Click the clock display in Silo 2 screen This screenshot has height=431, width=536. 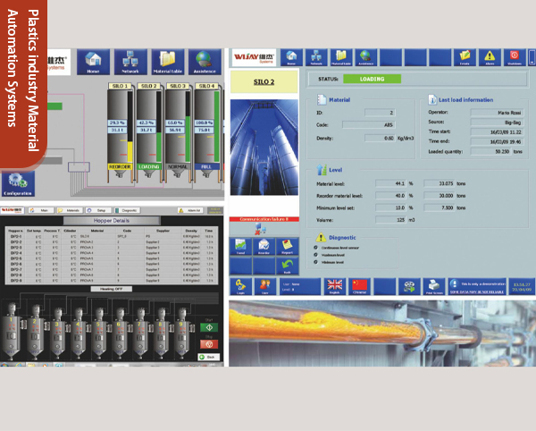coord(522,286)
